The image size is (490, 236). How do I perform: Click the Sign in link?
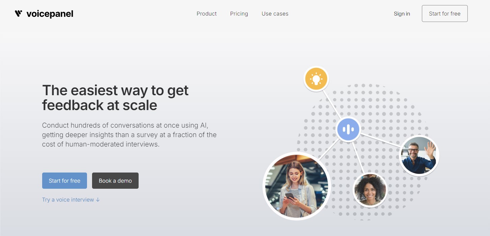click(402, 14)
